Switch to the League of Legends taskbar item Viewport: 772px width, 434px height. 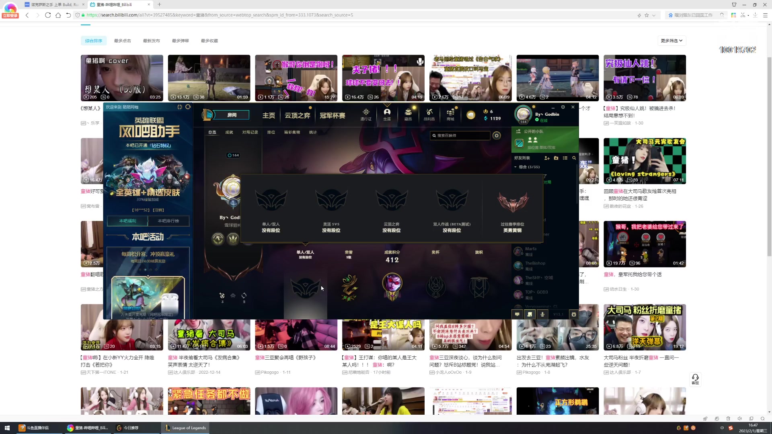click(185, 428)
